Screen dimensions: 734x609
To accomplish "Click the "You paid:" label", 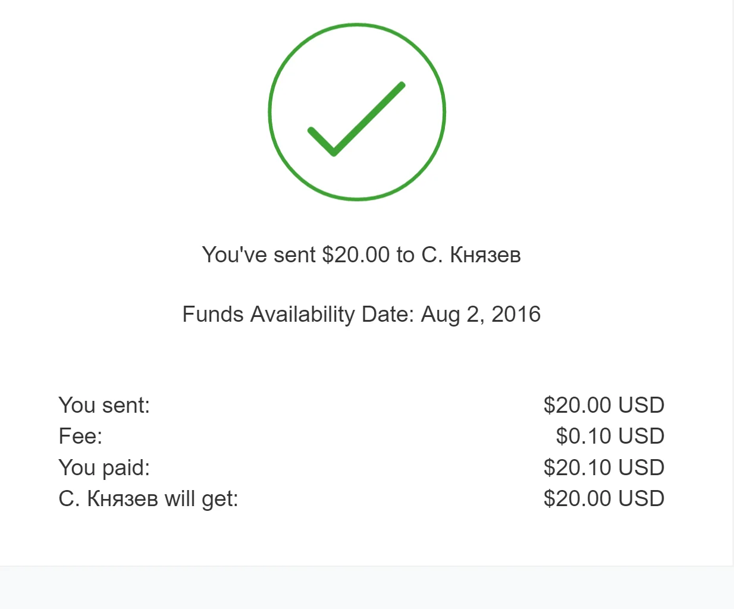I will [x=104, y=467].
